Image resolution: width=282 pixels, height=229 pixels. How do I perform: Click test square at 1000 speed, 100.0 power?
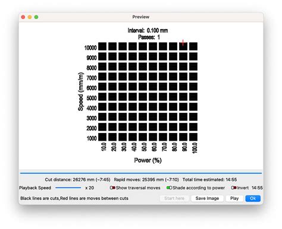coord(193,137)
